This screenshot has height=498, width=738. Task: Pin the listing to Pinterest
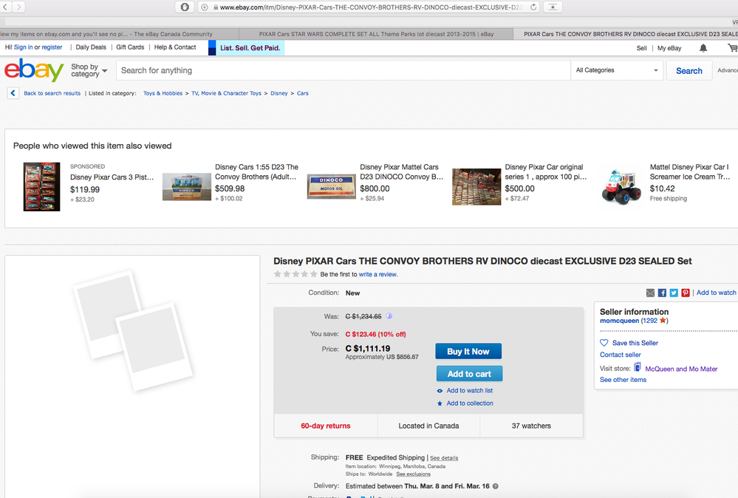tap(685, 293)
